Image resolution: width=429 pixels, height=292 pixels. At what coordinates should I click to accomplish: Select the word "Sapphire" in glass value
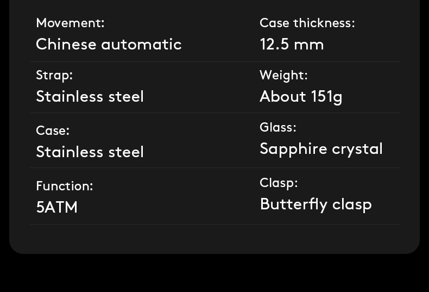[x=290, y=149]
